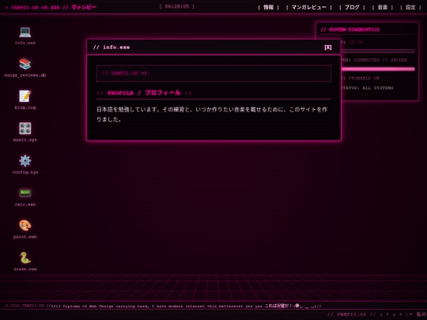Open the ブログ menu item
This screenshot has width=427, height=320.
(352, 7)
